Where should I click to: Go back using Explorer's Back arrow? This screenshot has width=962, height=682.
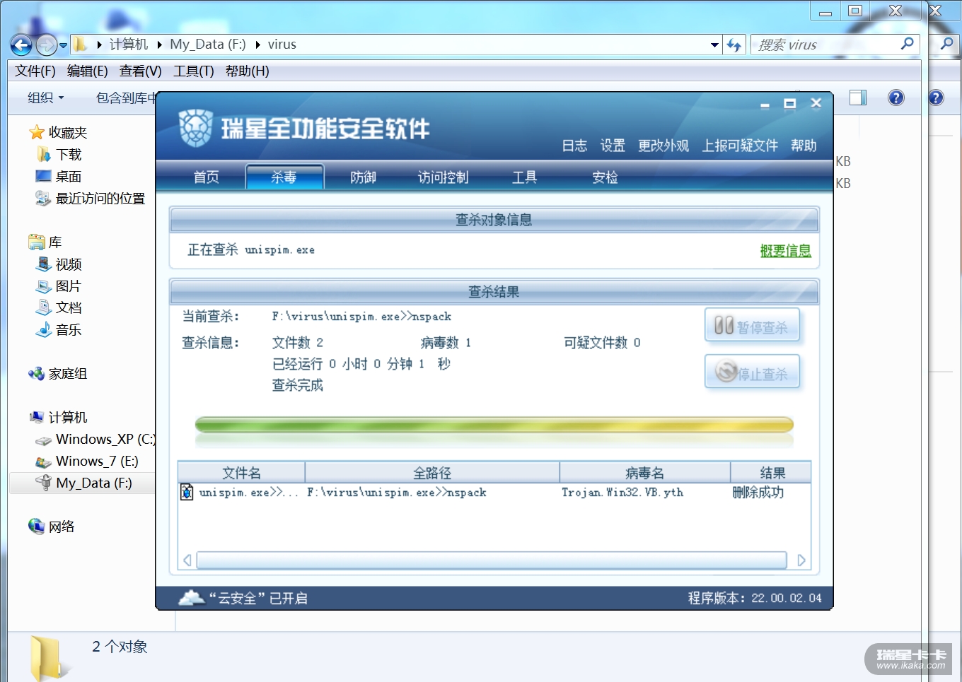pos(21,45)
